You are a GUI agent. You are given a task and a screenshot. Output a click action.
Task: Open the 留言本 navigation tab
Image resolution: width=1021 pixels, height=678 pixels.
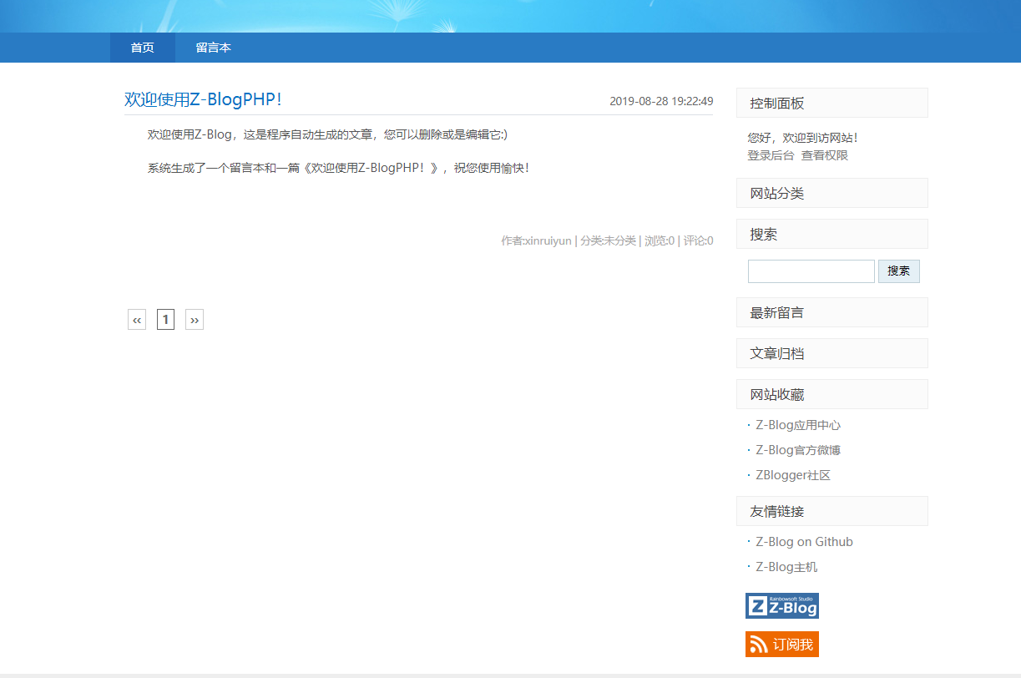pos(214,48)
